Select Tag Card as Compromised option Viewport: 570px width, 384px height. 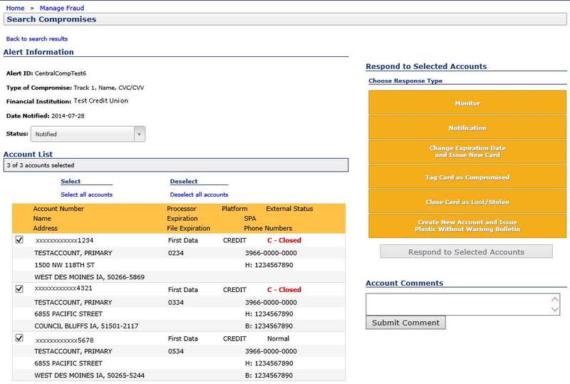(467, 177)
